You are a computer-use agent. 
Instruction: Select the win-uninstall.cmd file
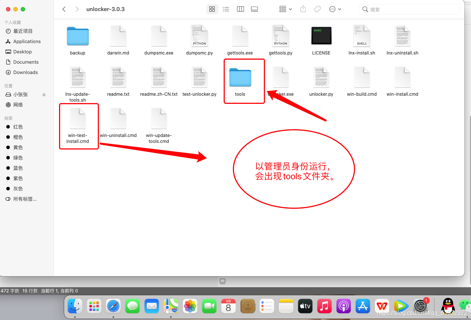[118, 119]
